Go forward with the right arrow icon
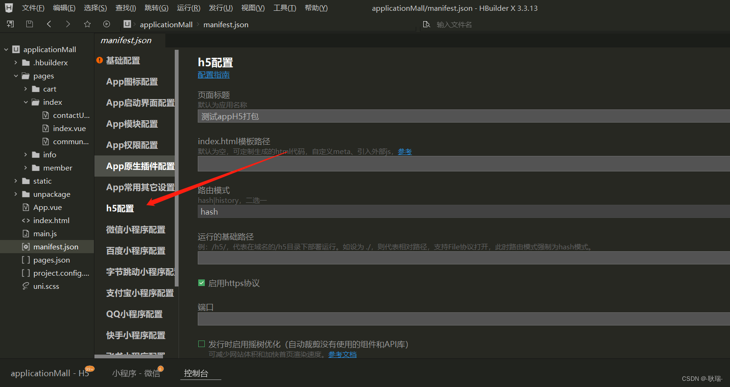Screen dimensions: 730x387 (68, 24)
